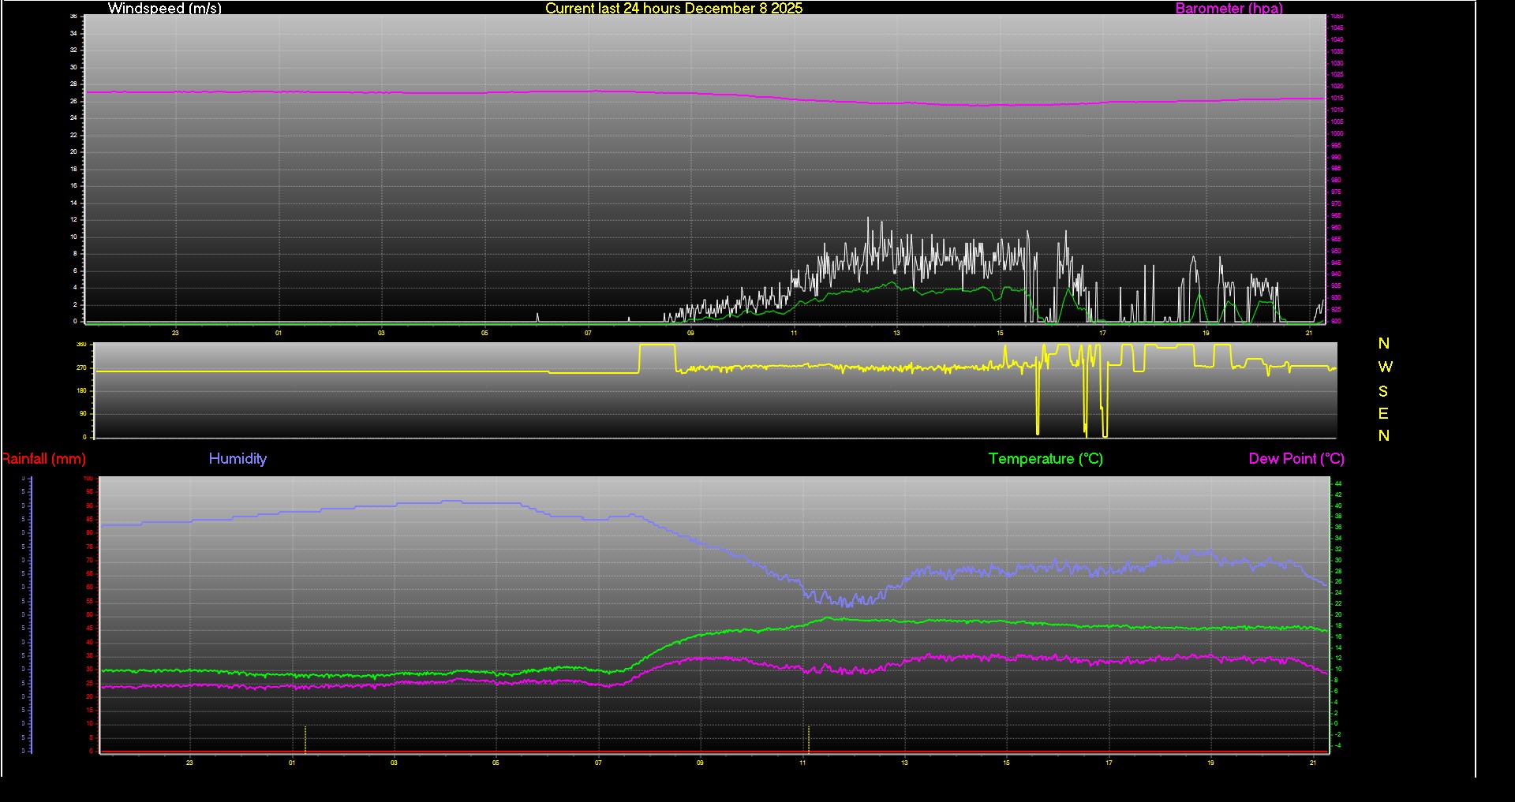Click hour 07 label under the windspeed chart
Image resolution: width=1515 pixels, height=802 pixels.
coord(588,334)
